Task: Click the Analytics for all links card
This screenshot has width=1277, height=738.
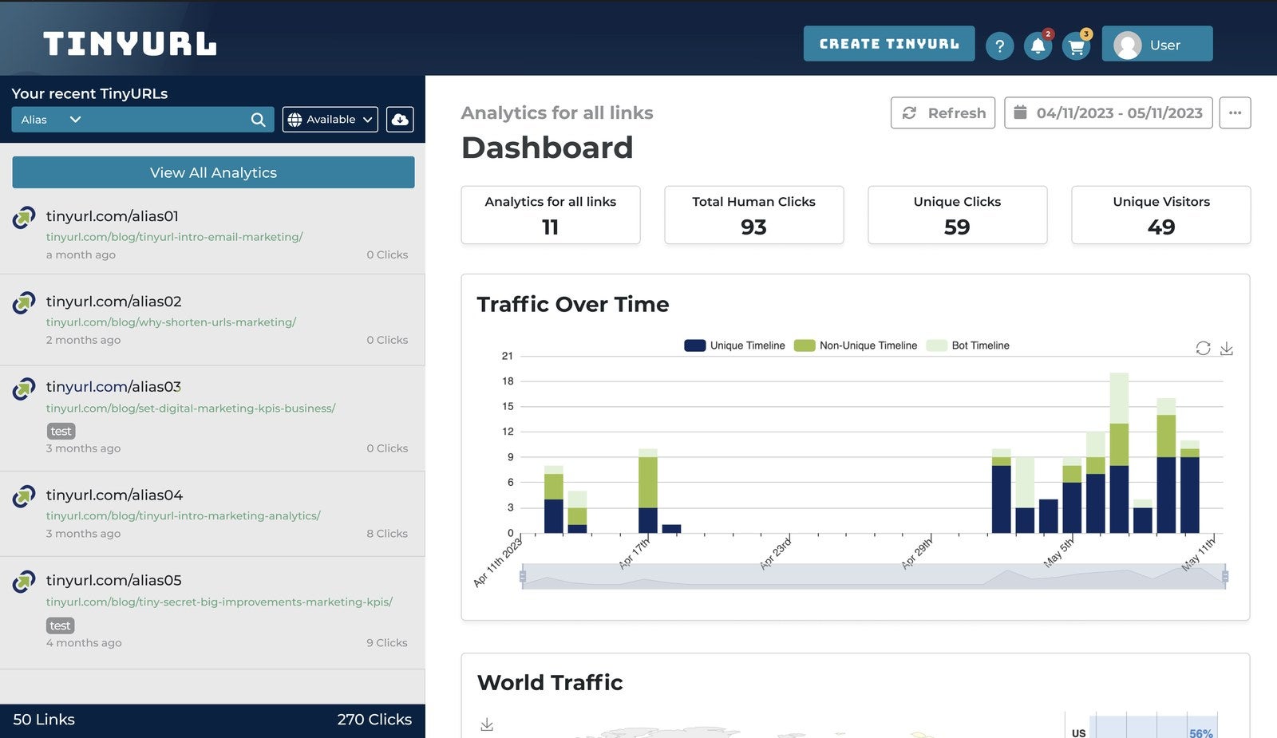Action: [551, 215]
